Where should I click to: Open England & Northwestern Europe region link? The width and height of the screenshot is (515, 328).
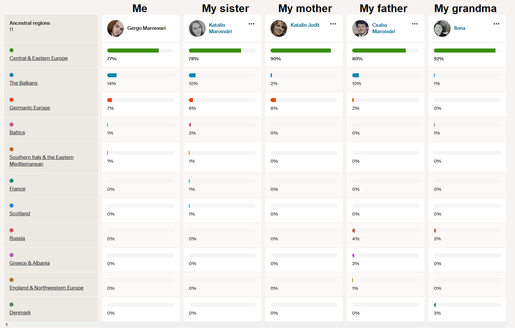46,288
